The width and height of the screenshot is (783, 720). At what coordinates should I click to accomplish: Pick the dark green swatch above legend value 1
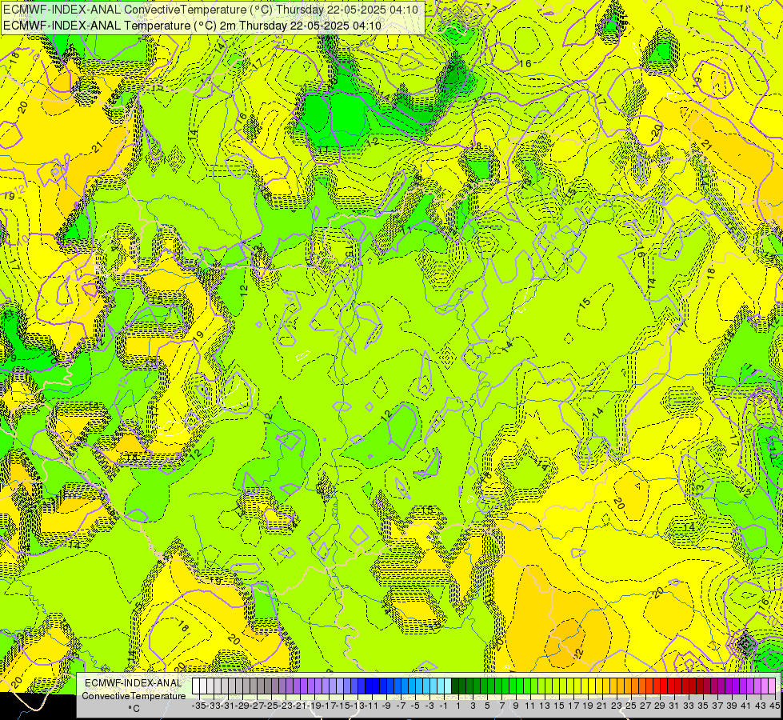coord(454,686)
